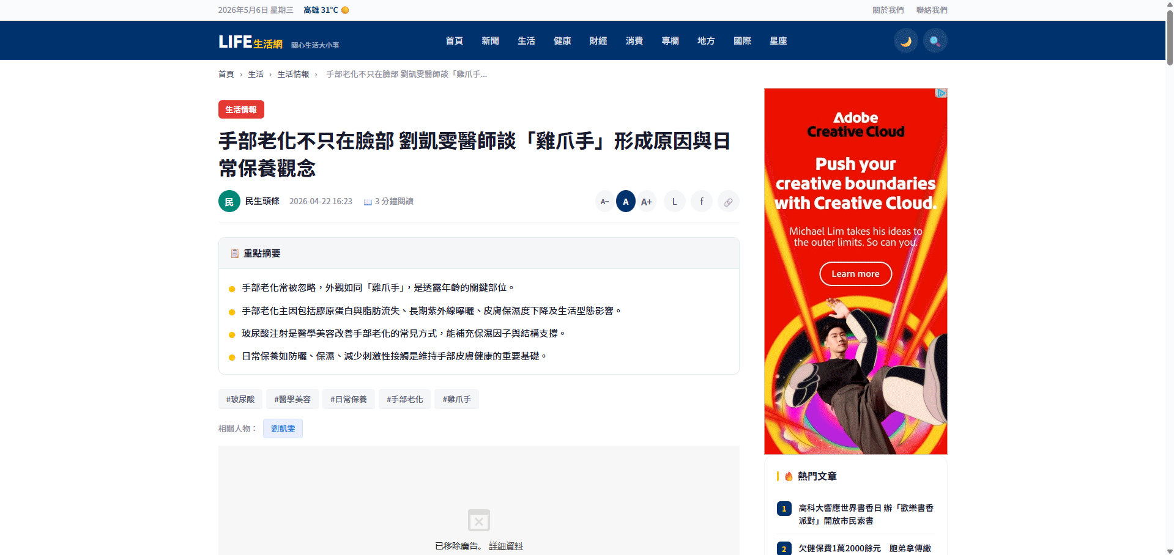1174x555 pixels.
Task: Open hot article 欠健保費1萬2000餘元
Action: tap(864, 548)
